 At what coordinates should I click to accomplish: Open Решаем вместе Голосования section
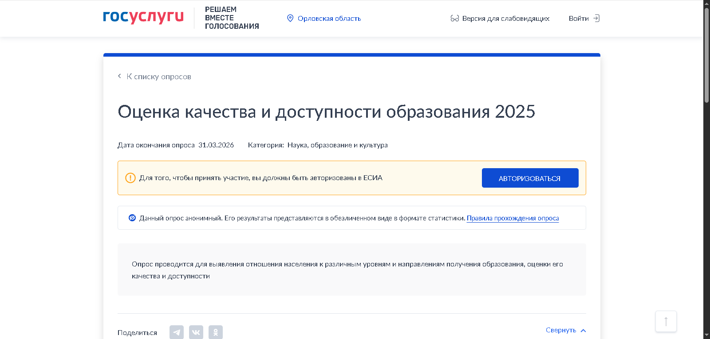232,18
